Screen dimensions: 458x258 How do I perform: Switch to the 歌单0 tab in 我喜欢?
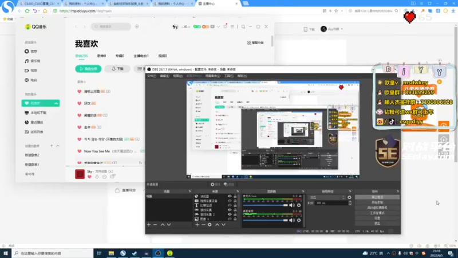[x=102, y=56]
